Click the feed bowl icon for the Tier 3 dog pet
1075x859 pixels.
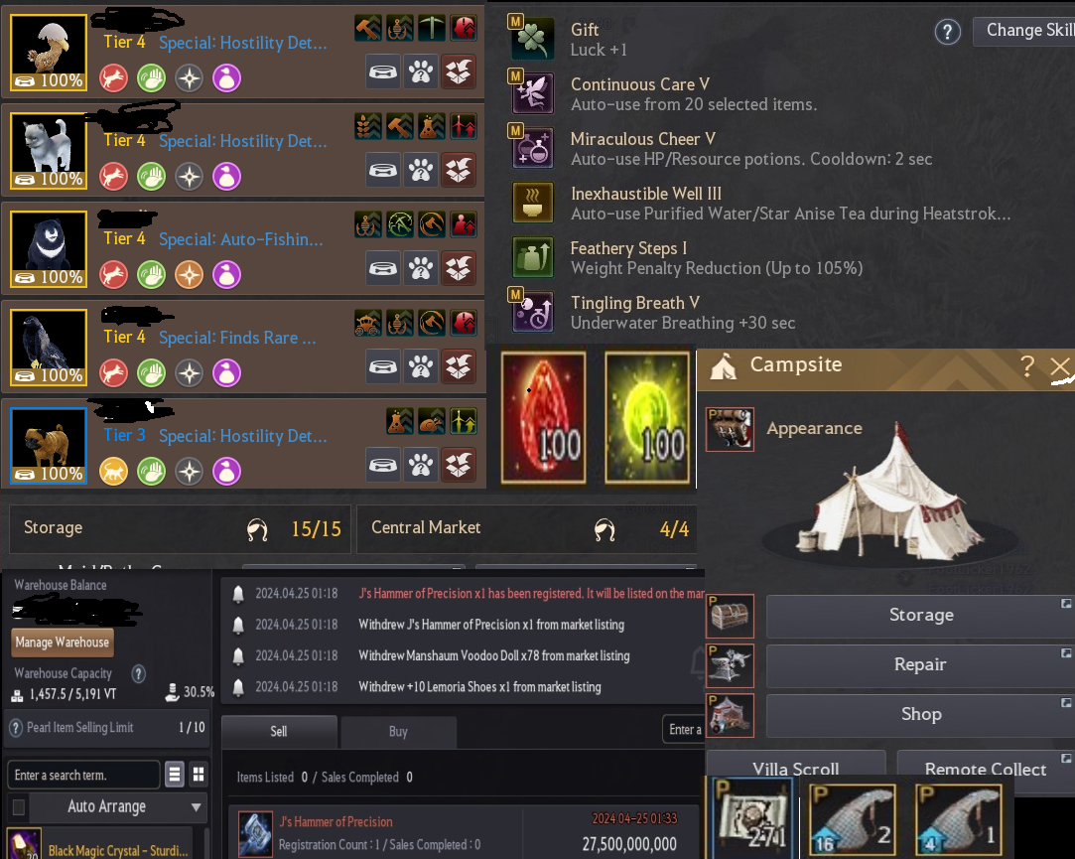point(383,465)
